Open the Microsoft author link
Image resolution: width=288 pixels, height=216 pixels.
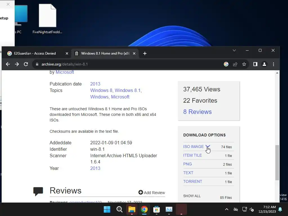[x=65, y=72]
